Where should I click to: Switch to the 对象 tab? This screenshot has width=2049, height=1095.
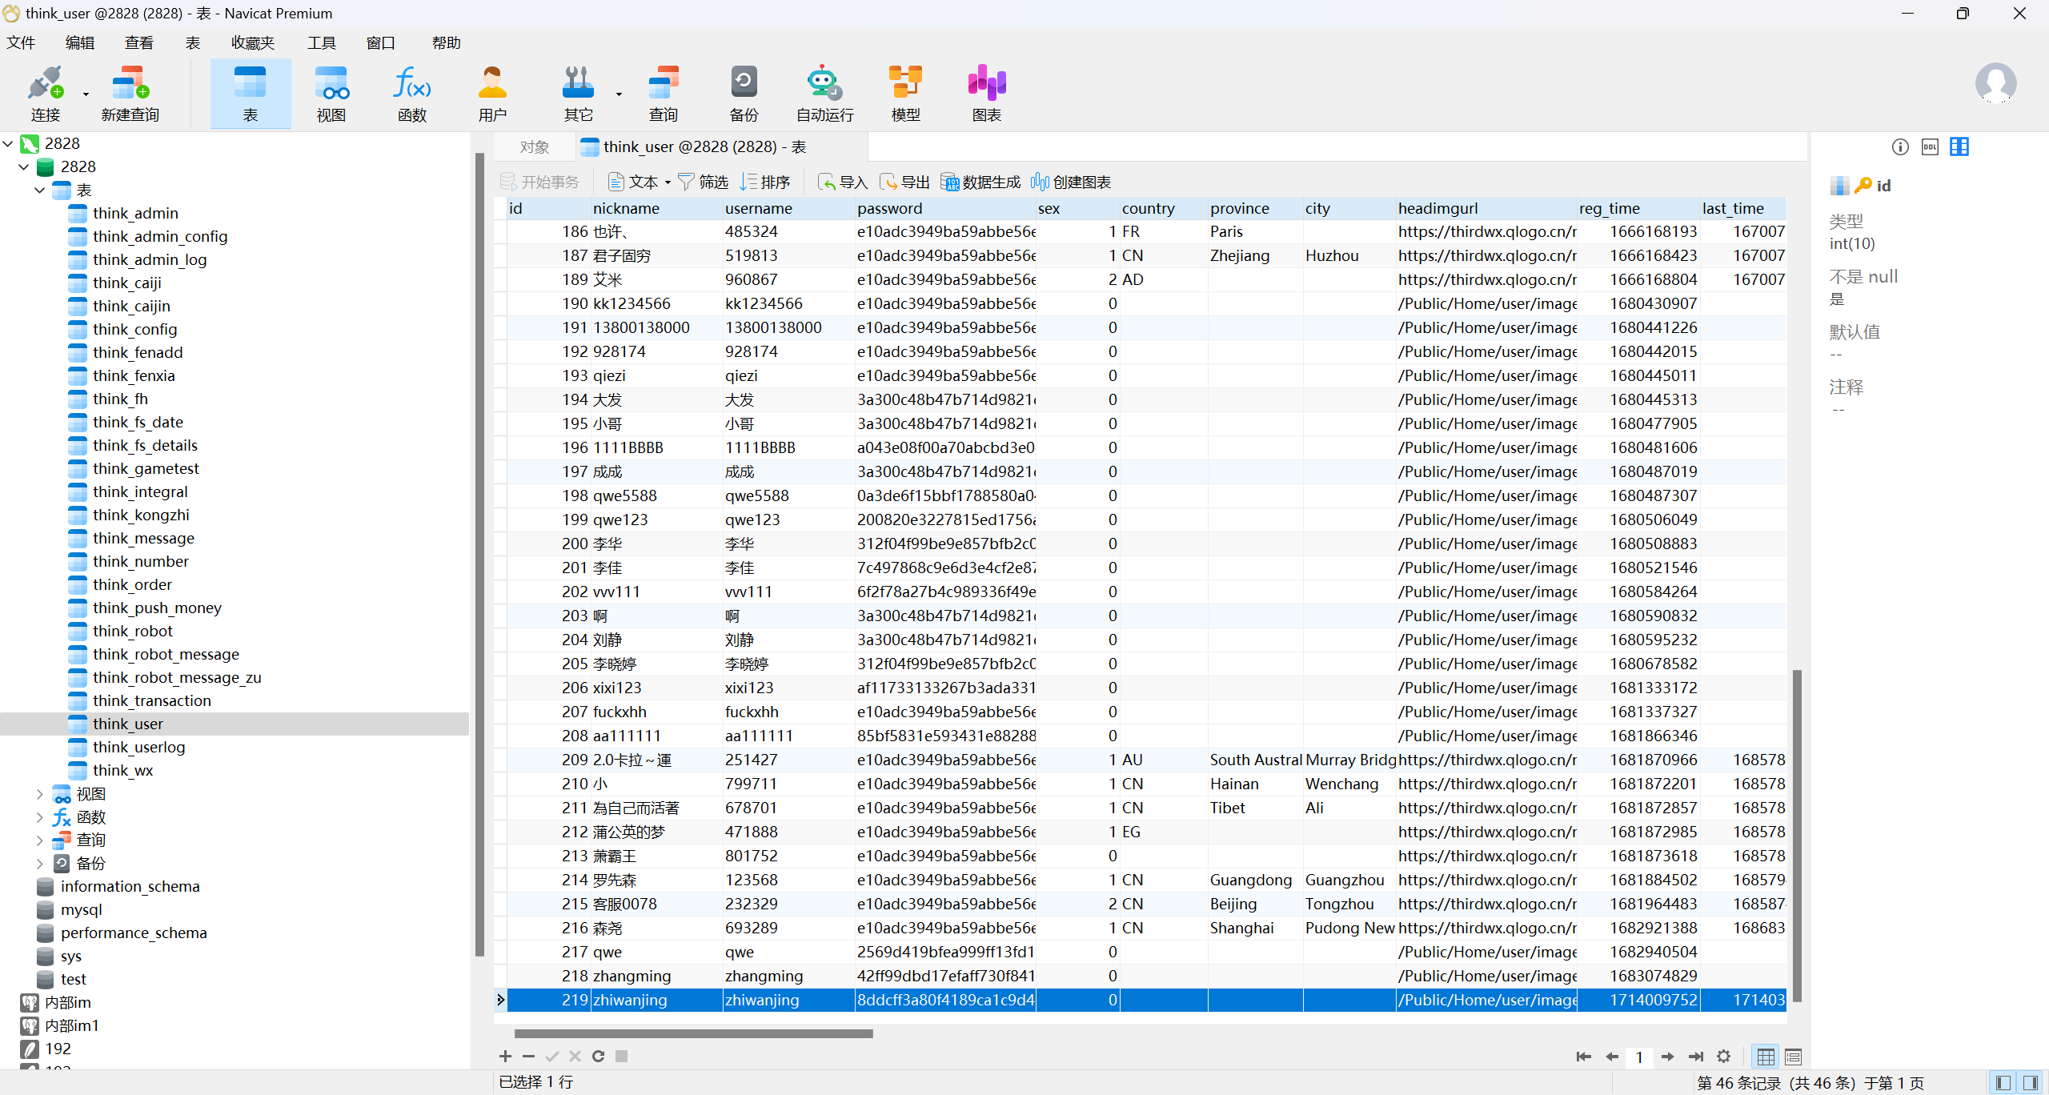(x=534, y=147)
